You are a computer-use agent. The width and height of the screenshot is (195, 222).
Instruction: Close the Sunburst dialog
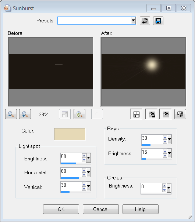pos(184,8)
